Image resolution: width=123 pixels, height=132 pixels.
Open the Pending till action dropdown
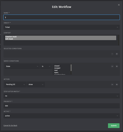coord(15,84)
